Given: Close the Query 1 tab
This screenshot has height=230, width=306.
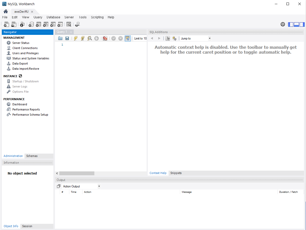Looking at the screenshot, I should pos(71,32).
